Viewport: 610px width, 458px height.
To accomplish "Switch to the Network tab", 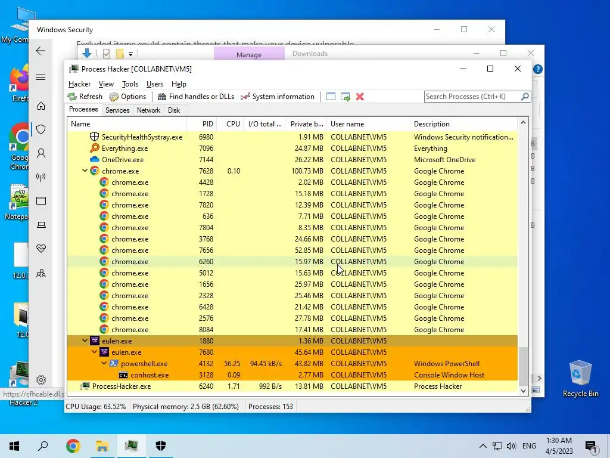I will pos(148,110).
